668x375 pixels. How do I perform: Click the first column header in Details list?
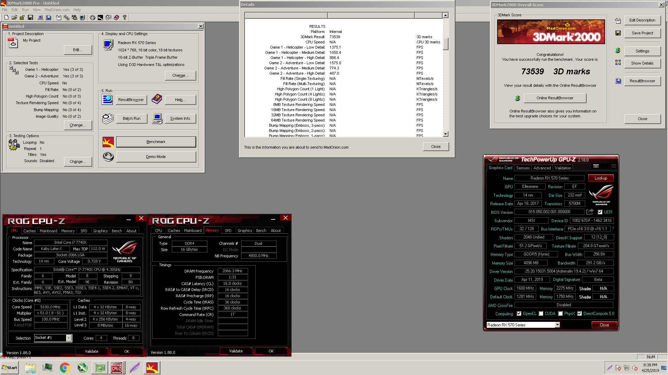286,15
